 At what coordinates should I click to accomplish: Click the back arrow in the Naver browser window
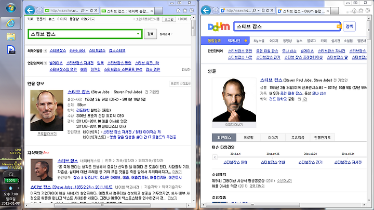click(30, 10)
